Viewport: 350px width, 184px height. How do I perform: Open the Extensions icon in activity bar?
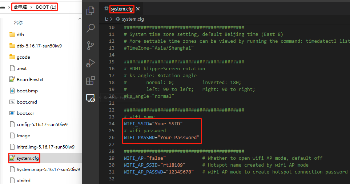pos(90,80)
